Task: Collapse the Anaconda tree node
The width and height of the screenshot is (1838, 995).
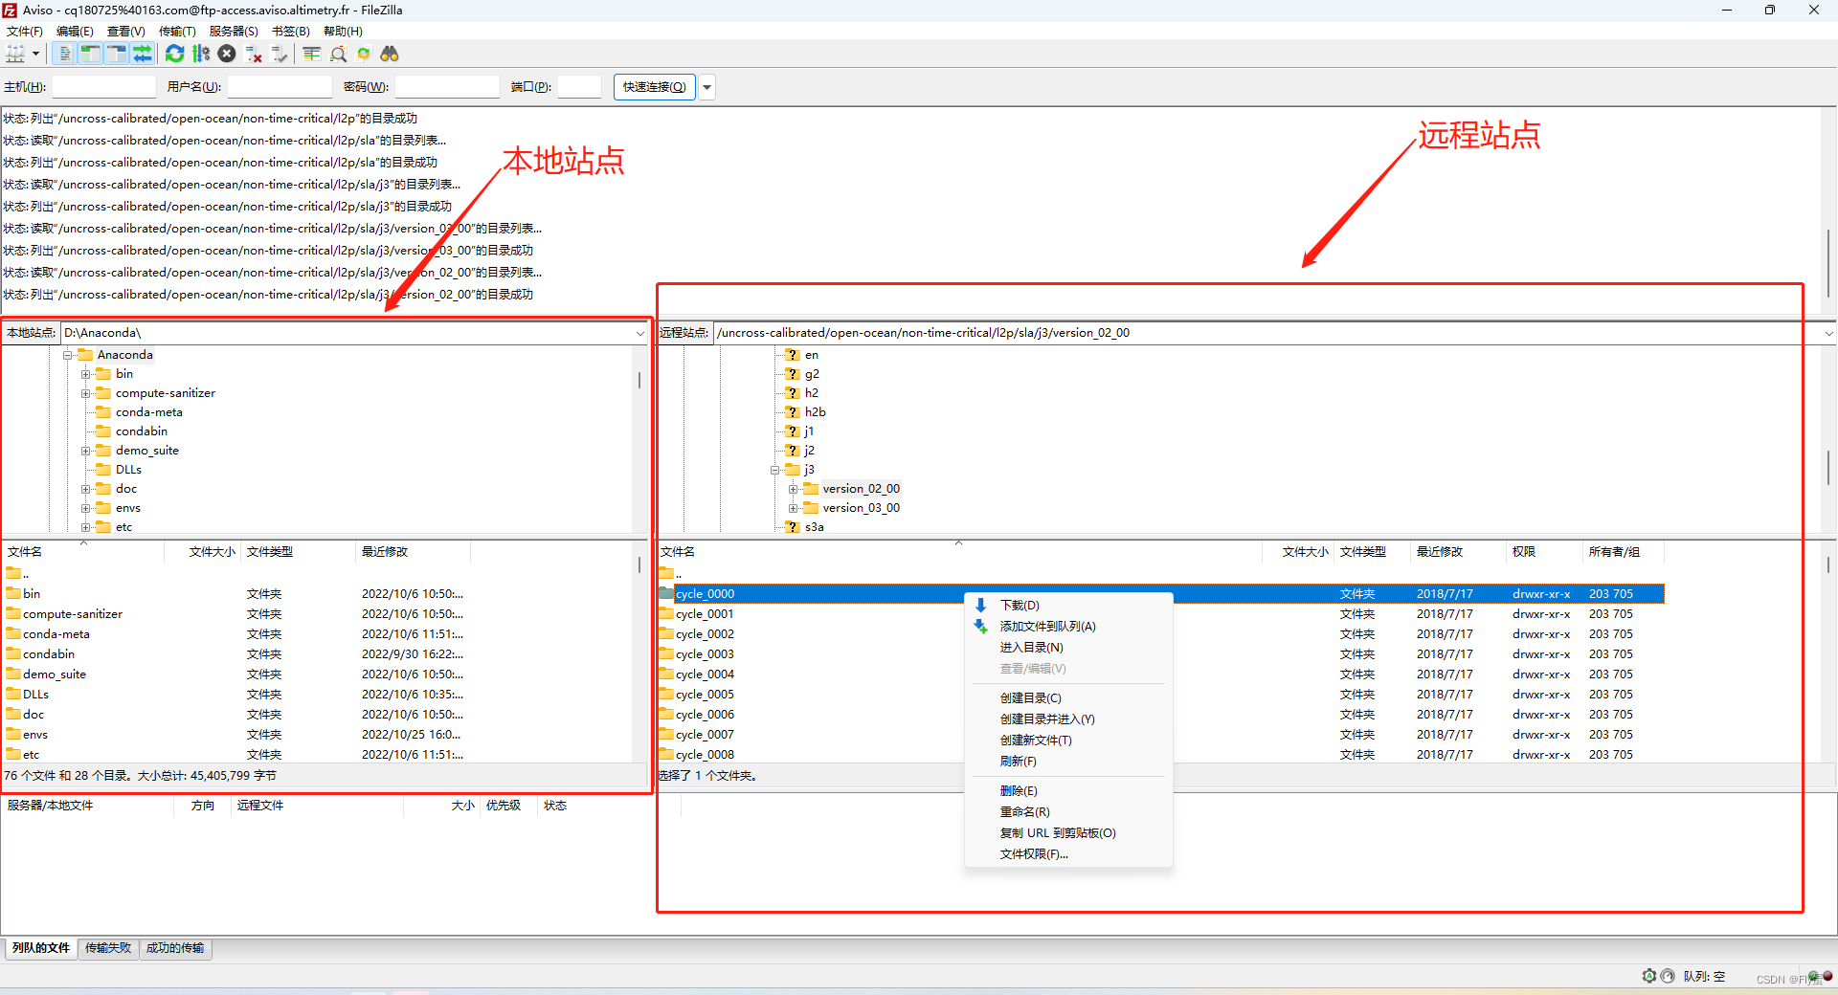Action: 68,355
